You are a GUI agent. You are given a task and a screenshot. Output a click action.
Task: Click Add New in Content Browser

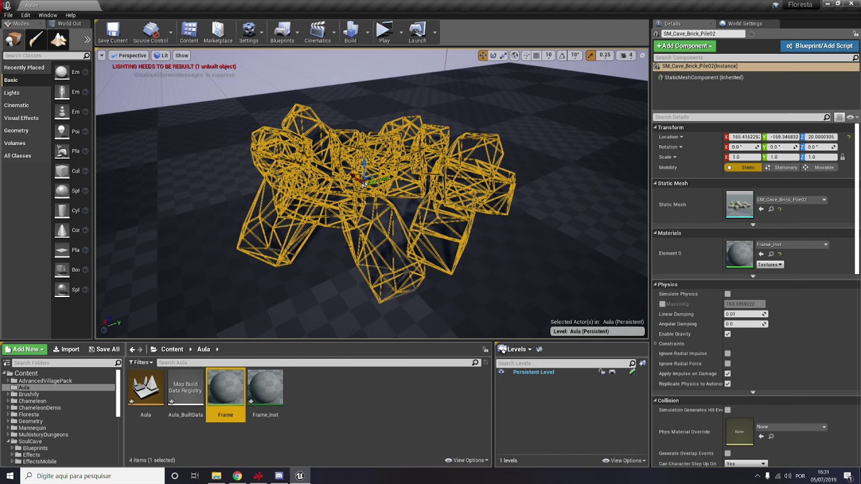[24, 349]
